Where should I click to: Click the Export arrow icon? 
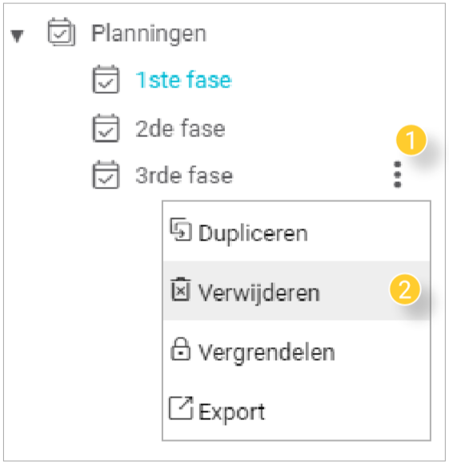point(181,408)
